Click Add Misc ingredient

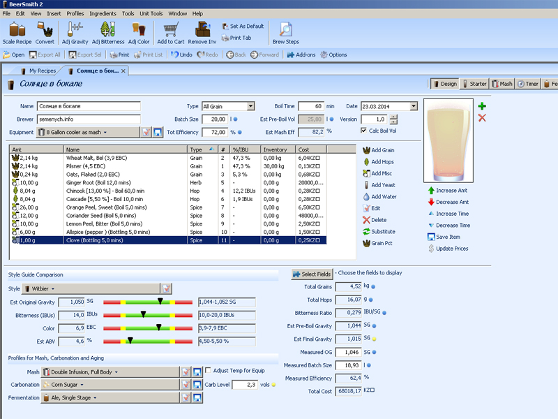[377, 173]
